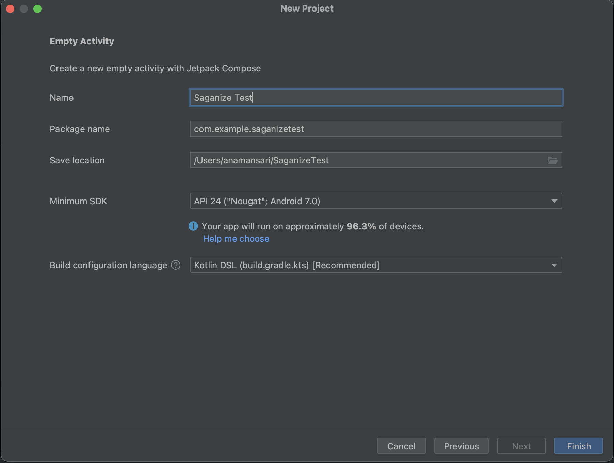Click the blue info icon beside device percentage
614x463 pixels.
point(193,226)
